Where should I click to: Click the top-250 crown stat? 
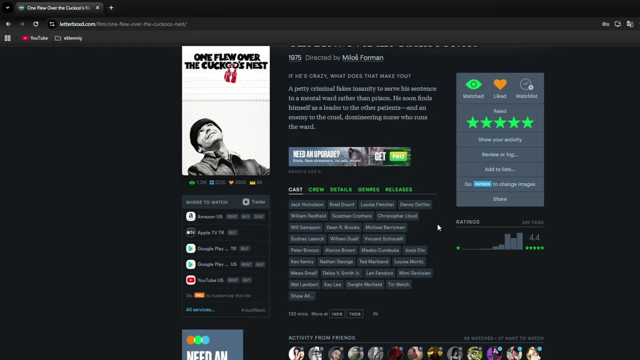[256, 182]
